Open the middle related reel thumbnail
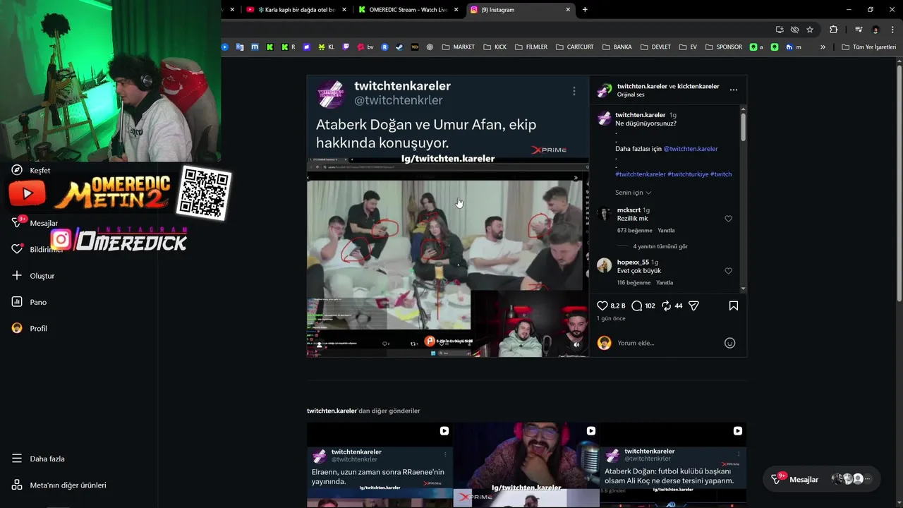 click(526, 465)
